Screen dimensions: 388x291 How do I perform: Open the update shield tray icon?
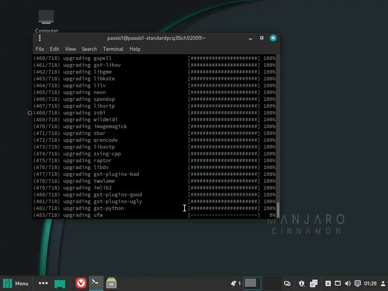click(301, 283)
